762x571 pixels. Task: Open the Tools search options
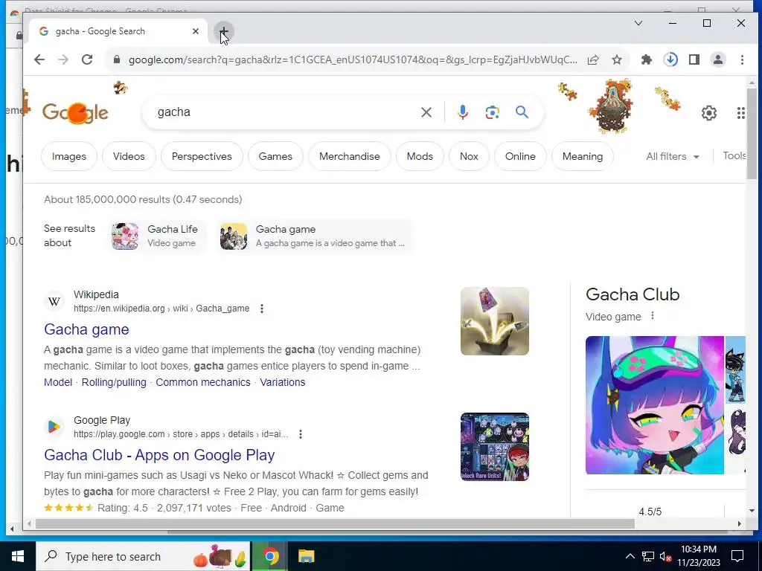734,156
